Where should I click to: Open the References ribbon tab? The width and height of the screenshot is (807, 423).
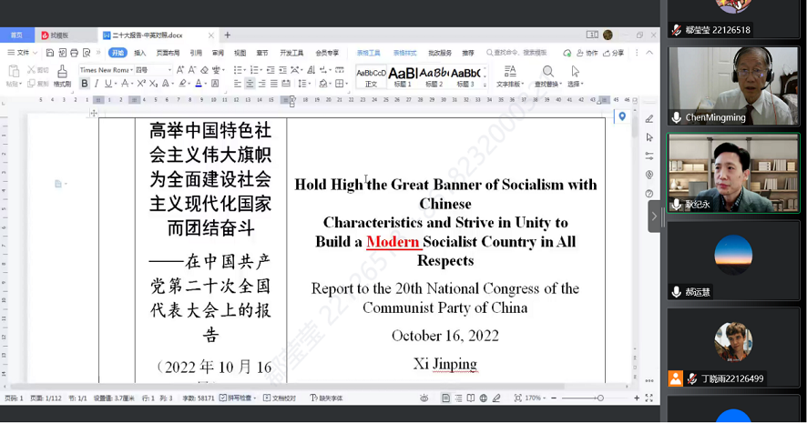coord(196,53)
